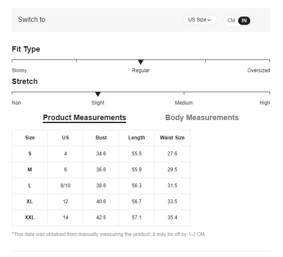283x257 pixels.
Task: Click the Waist Size column header
Action: (172, 138)
